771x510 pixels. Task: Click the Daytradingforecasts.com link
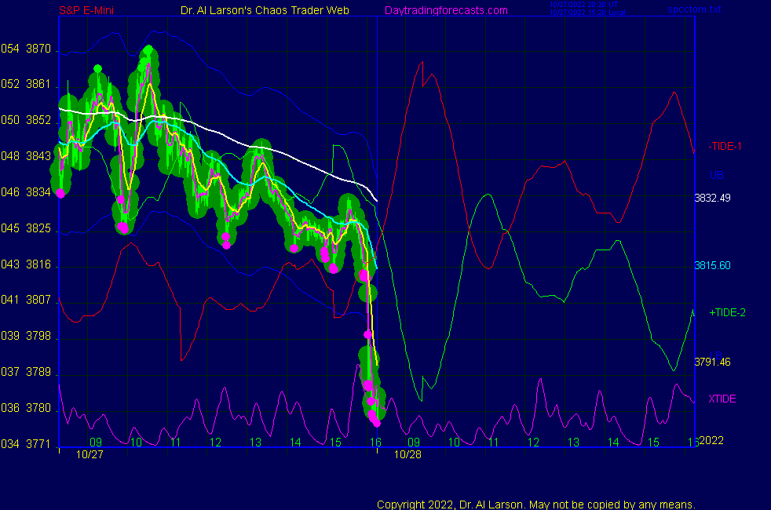tap(445, 10)
